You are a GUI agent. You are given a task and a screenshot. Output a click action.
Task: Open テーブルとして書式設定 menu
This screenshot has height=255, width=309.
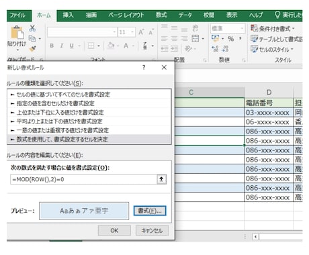(x=277, y=39)
